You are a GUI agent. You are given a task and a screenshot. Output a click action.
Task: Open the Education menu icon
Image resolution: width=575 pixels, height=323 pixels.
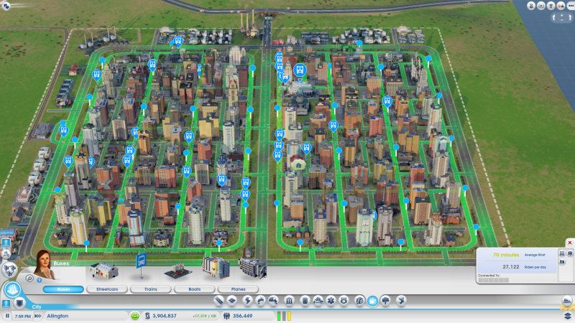(359, 301)
